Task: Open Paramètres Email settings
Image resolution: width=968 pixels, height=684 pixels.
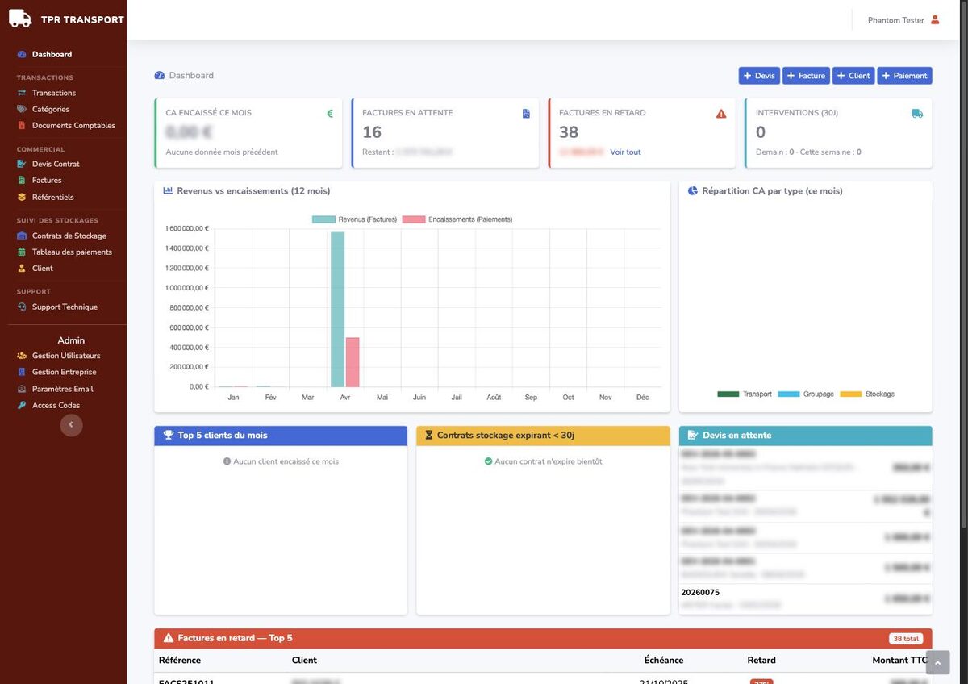Action: click(x=63, y=389)
